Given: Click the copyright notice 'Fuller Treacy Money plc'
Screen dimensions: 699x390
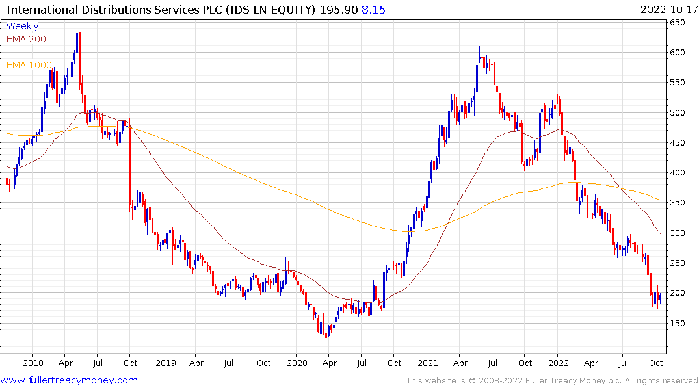Looking at the screenshot, I should tap(574, 381).
